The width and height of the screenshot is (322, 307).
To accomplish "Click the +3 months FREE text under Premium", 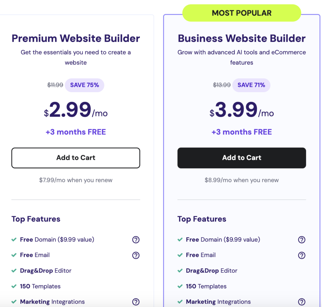I will coord(75,132).
